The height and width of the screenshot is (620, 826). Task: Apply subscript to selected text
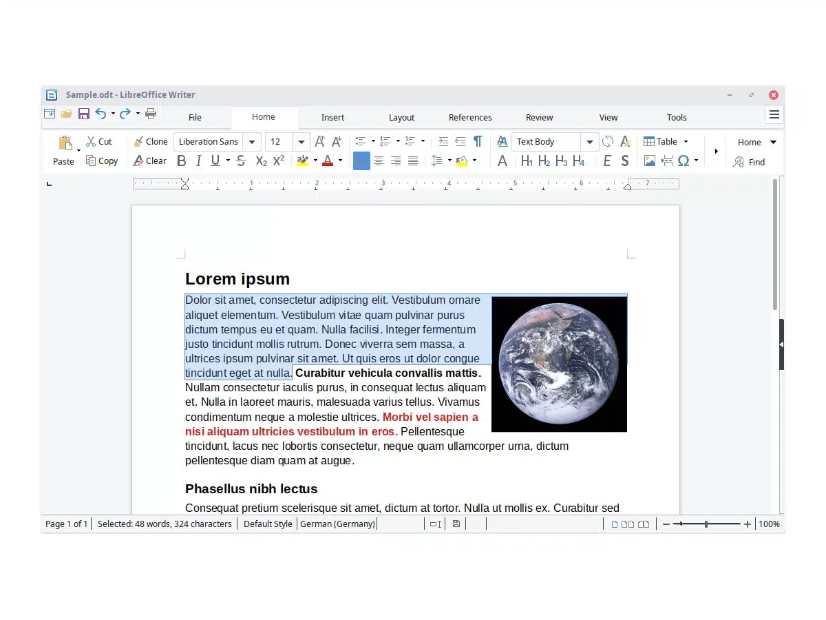(x=261, y=161)
